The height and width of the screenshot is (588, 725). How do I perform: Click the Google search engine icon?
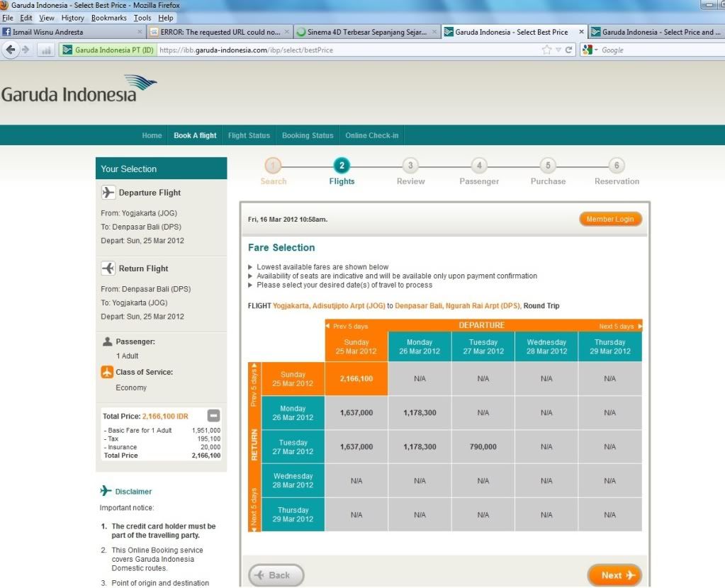[x=588, y=50]
